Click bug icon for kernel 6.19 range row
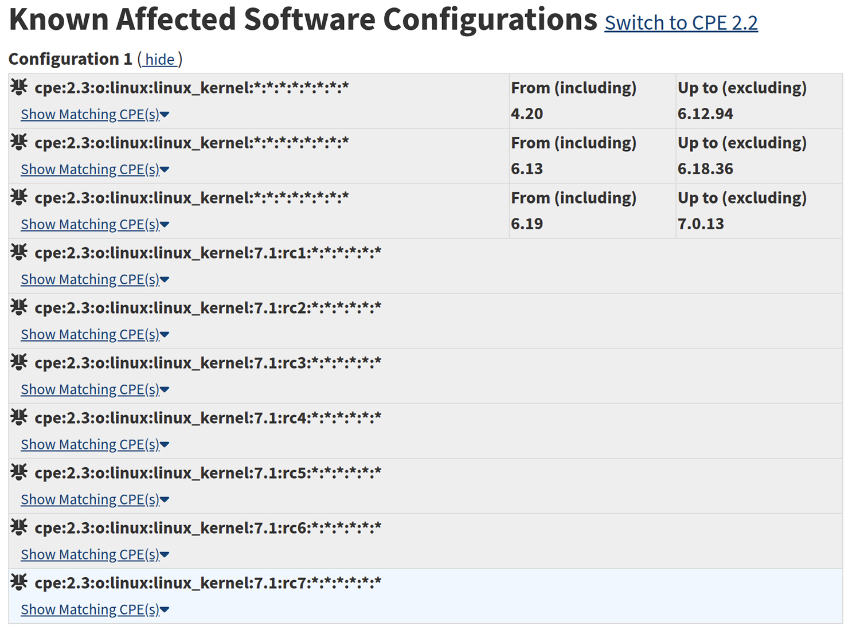 pyautogui.click(x=19, y=197)
